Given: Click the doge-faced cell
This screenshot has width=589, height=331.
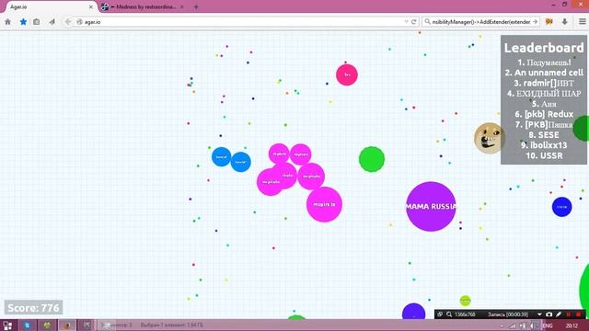Looking at the screenshot, I should coord(490,138).
